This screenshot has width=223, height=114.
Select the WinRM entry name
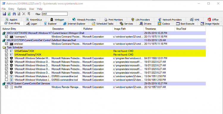(18, 87)
